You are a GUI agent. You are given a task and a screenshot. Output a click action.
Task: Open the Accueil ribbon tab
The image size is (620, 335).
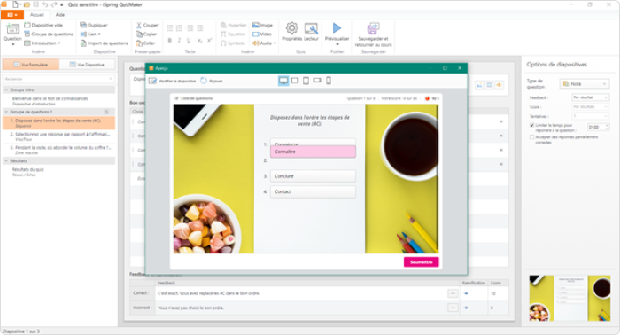pyautogui.click(x=37, y=15)
